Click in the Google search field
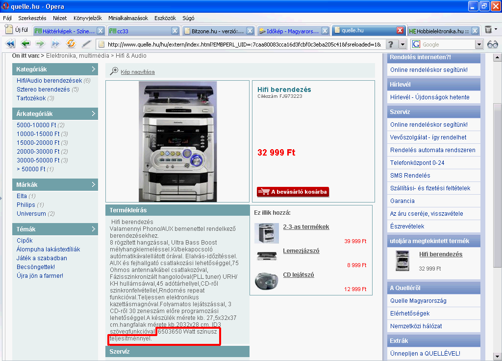The width and height of the screenshot is (502, 361). [x=448, y=45]
